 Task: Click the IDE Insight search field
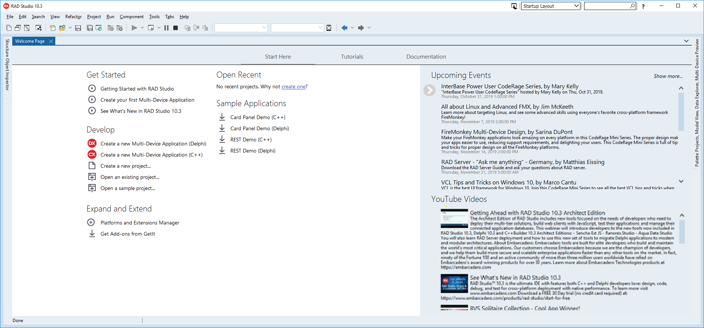pyautogui.click(x=610, y=6)
